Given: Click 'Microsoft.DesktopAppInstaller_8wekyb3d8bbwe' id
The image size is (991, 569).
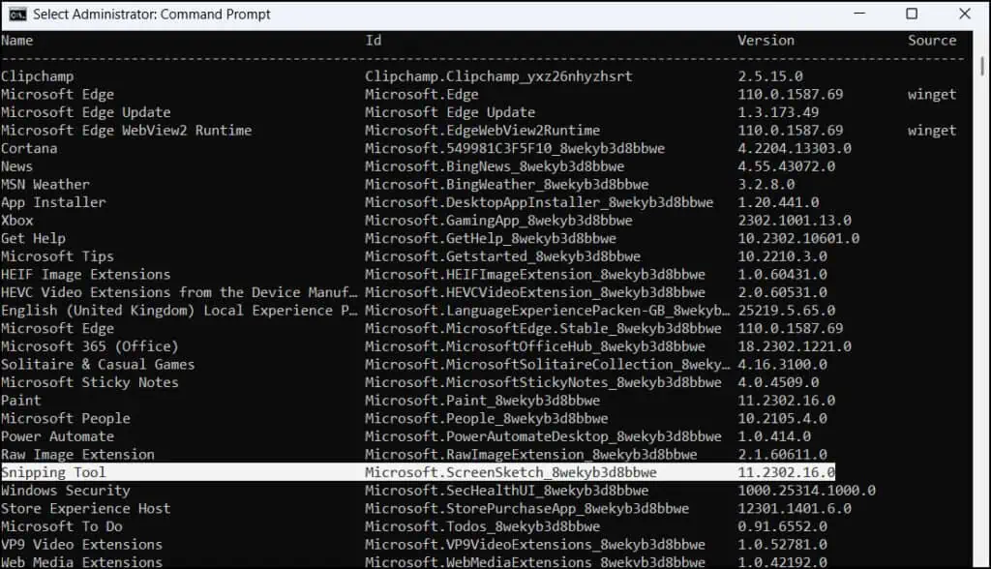Looking at the screenshot, I should 539,202.
